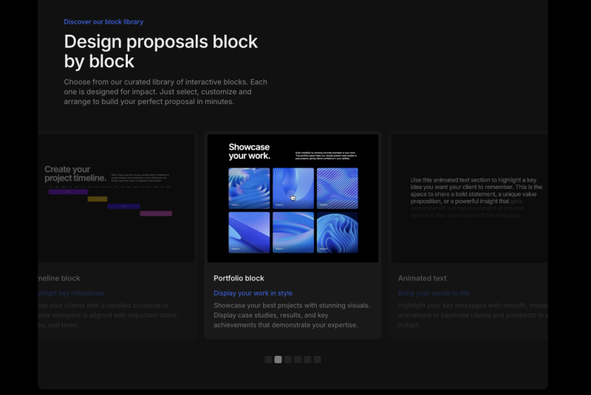Open the bottom-right portfolio thumbnail image
The width and height of the screenshot is (591, 395).
[338, 233]
